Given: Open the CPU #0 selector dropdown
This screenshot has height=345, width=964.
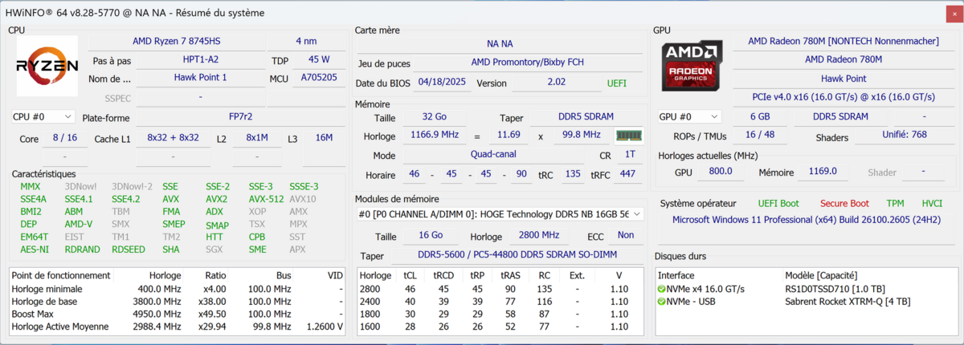Looking at the screenshot, I should coord(43,116).
